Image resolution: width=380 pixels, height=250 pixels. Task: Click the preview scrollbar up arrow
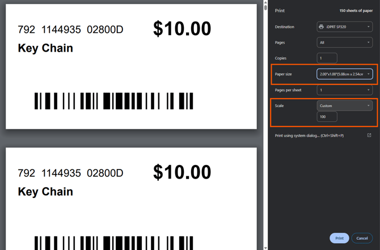[265, 2]
